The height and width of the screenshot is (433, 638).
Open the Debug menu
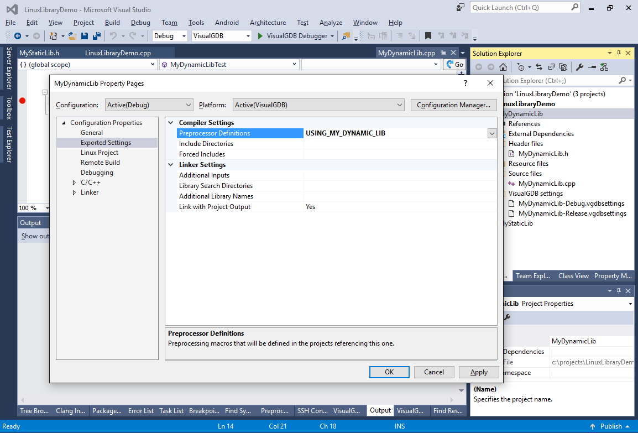[140, 23]
